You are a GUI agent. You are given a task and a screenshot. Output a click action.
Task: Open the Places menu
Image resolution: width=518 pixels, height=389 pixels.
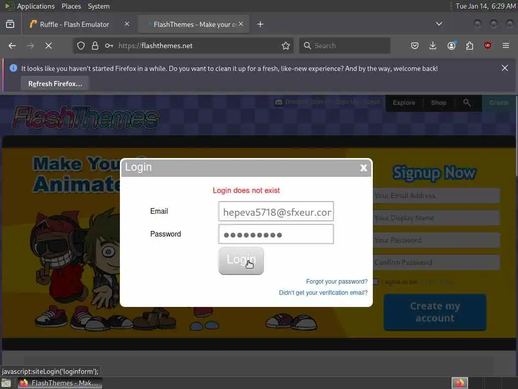pyautogui.click(x=71, y=6)
